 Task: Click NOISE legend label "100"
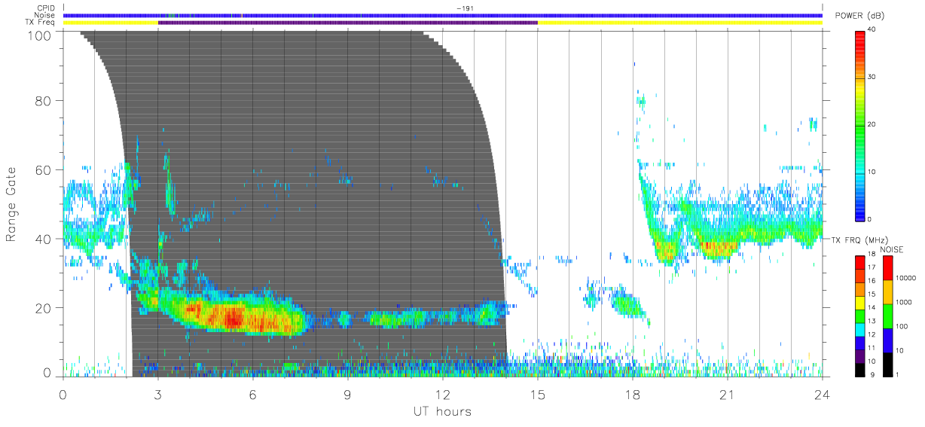point(902,326)
